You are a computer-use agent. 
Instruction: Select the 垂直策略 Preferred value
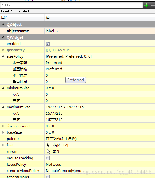click(x=54, y=69)
